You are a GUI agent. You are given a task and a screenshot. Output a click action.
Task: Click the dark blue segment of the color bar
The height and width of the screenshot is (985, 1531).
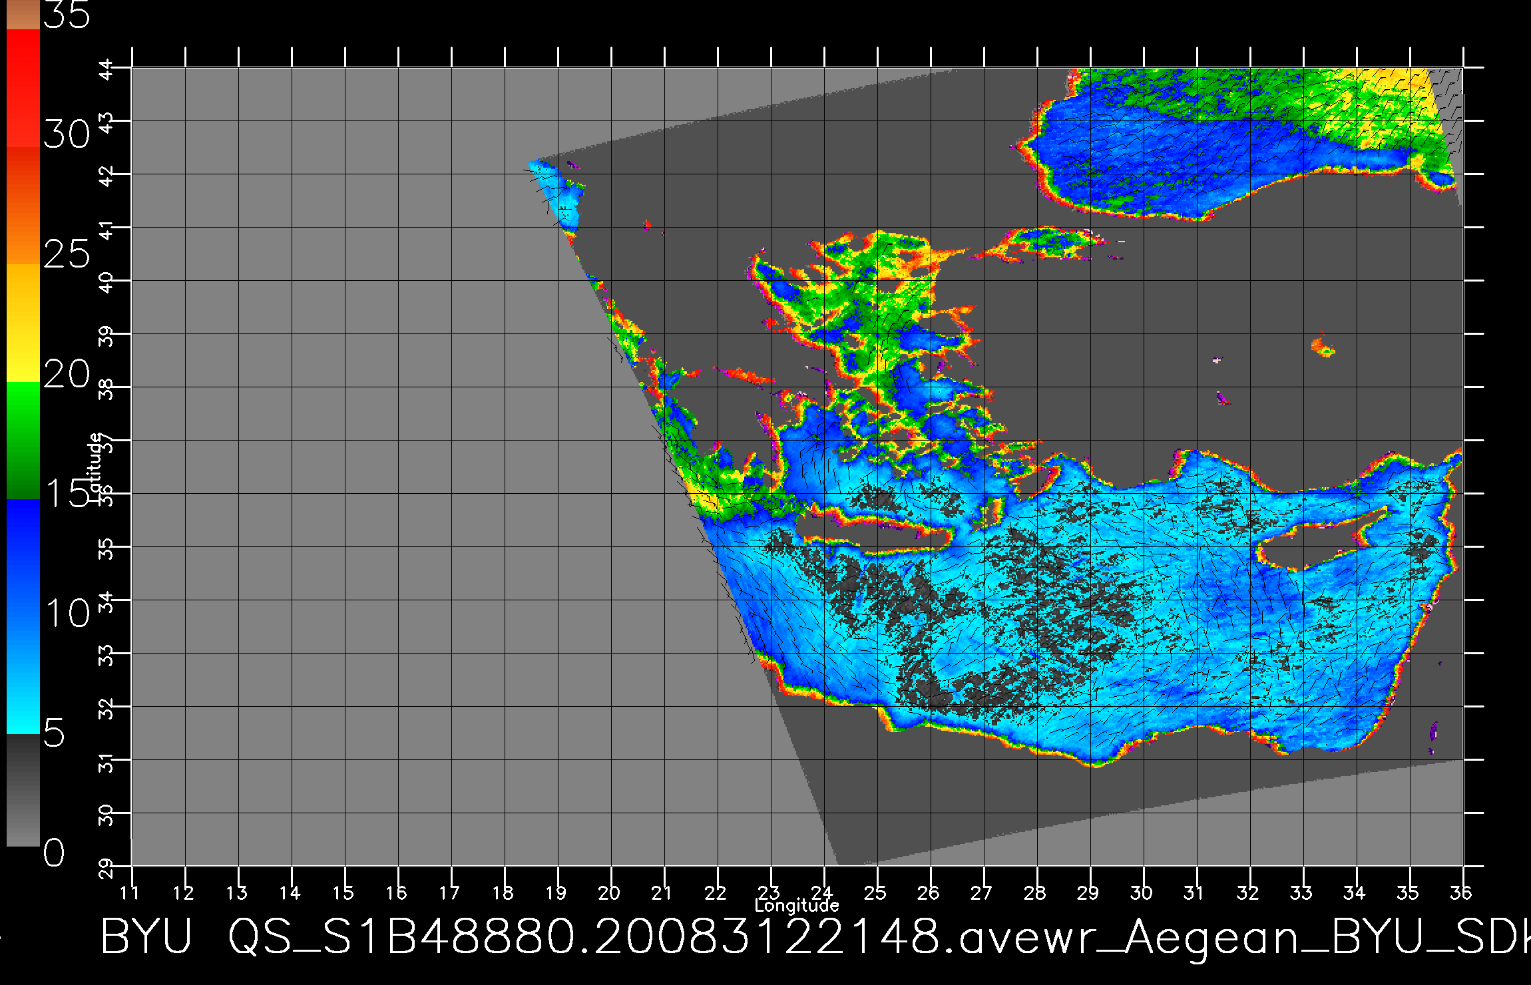point(23,558)
